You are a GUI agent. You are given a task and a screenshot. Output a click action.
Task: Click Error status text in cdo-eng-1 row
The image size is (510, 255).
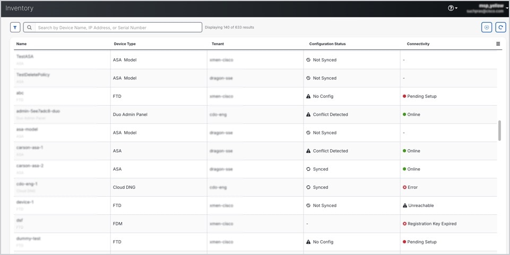coord(413,187)
